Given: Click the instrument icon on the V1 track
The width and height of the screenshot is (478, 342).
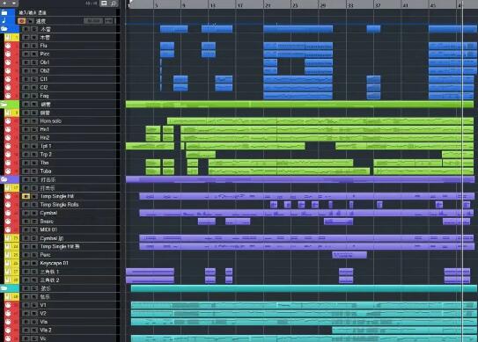Looking at the screenshot, I should 8,305.
